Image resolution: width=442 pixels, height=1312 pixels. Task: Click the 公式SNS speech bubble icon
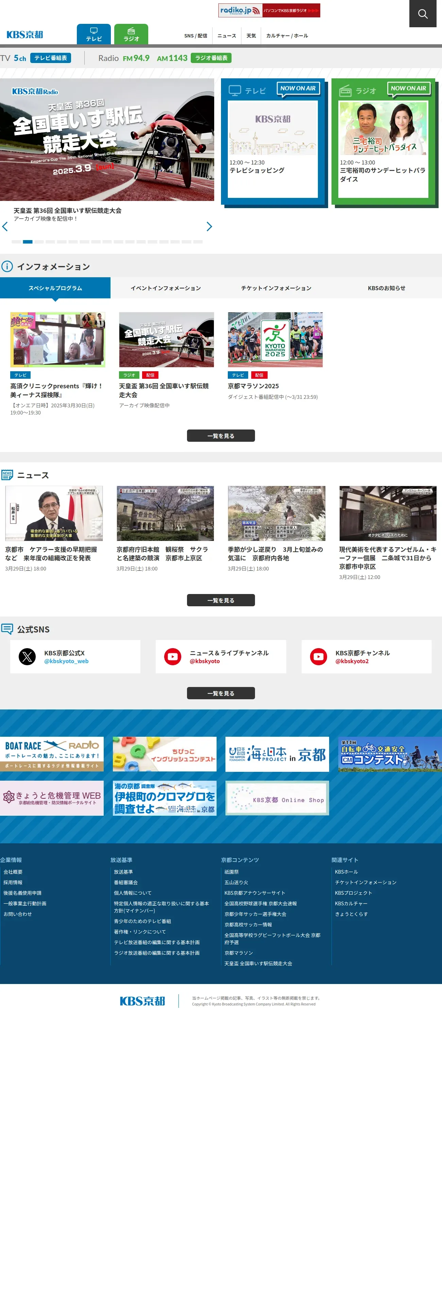7,629
